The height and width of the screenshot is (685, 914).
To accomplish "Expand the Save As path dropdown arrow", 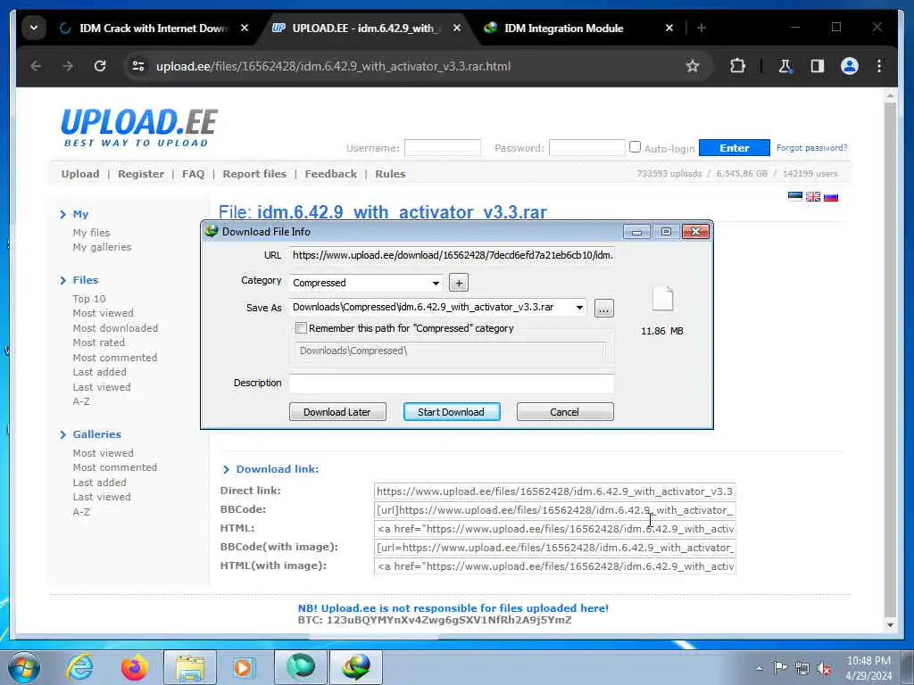I will [x=579, y=308].
